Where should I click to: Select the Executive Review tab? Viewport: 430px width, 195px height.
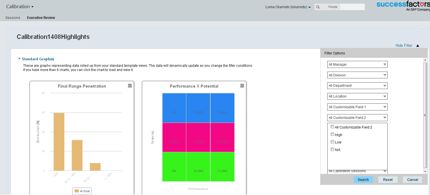coord(41,18)
